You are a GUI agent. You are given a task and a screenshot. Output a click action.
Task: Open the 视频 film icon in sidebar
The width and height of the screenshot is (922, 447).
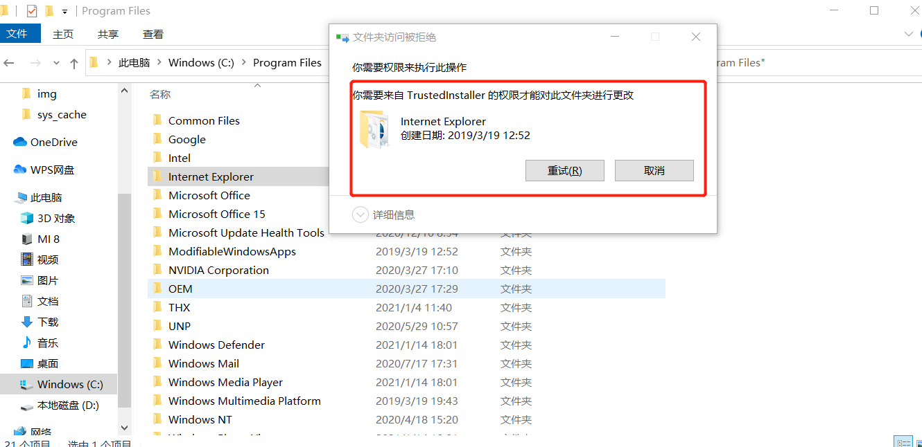point(27,259)
